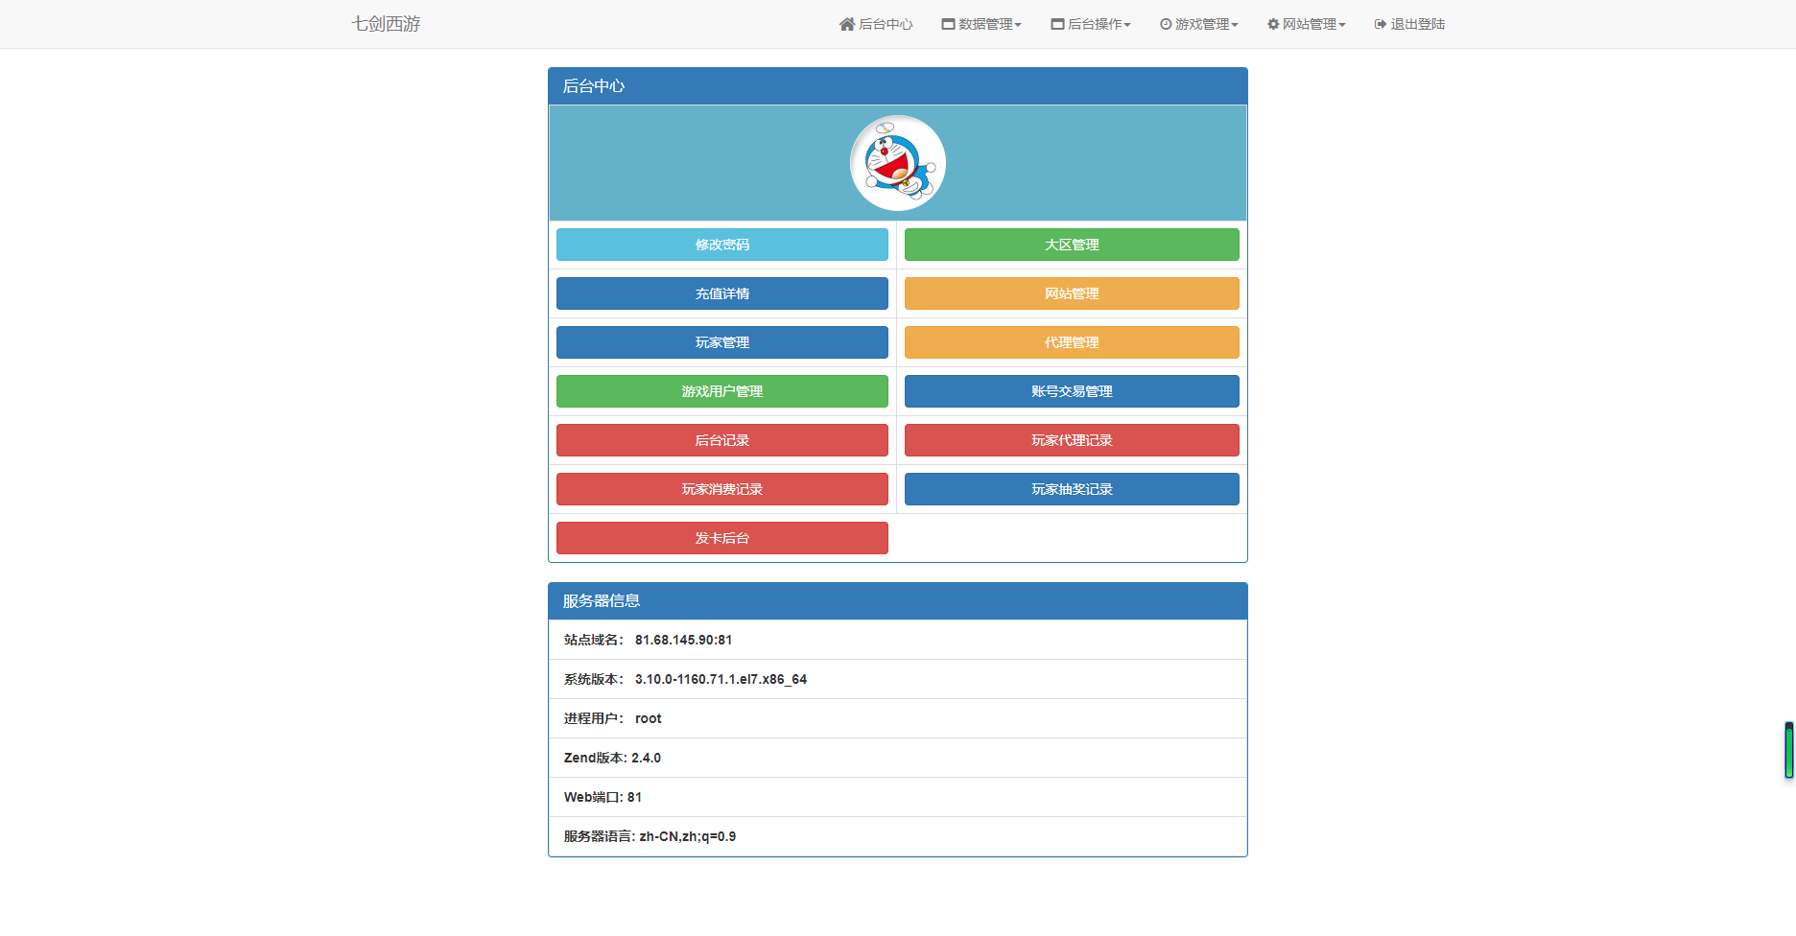Click the system version 3.10.0-1160.71.1.el7.x86_64 text

[721, 679]
